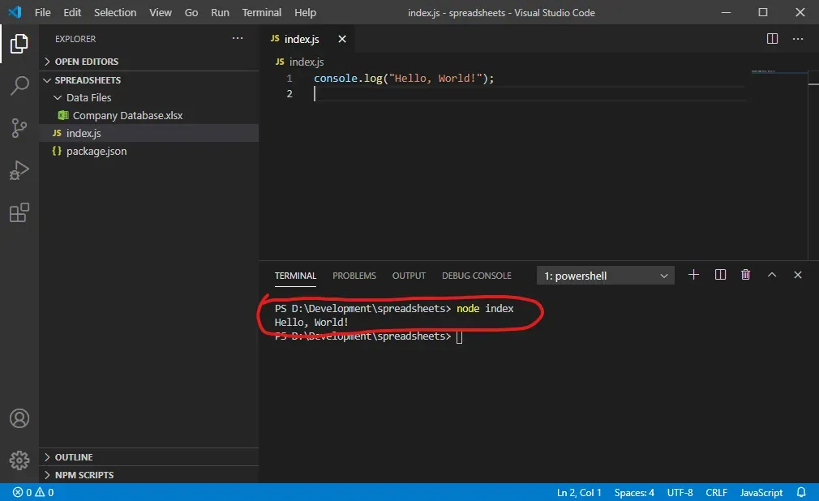Open the Terminal menu

tap(261, 12)
